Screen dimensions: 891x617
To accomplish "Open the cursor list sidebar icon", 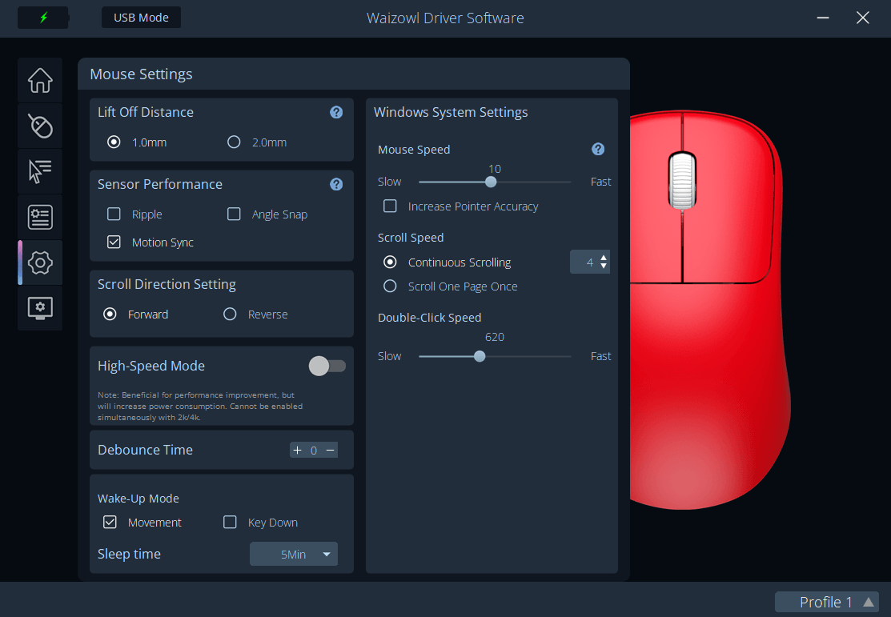I will point(40,171).
